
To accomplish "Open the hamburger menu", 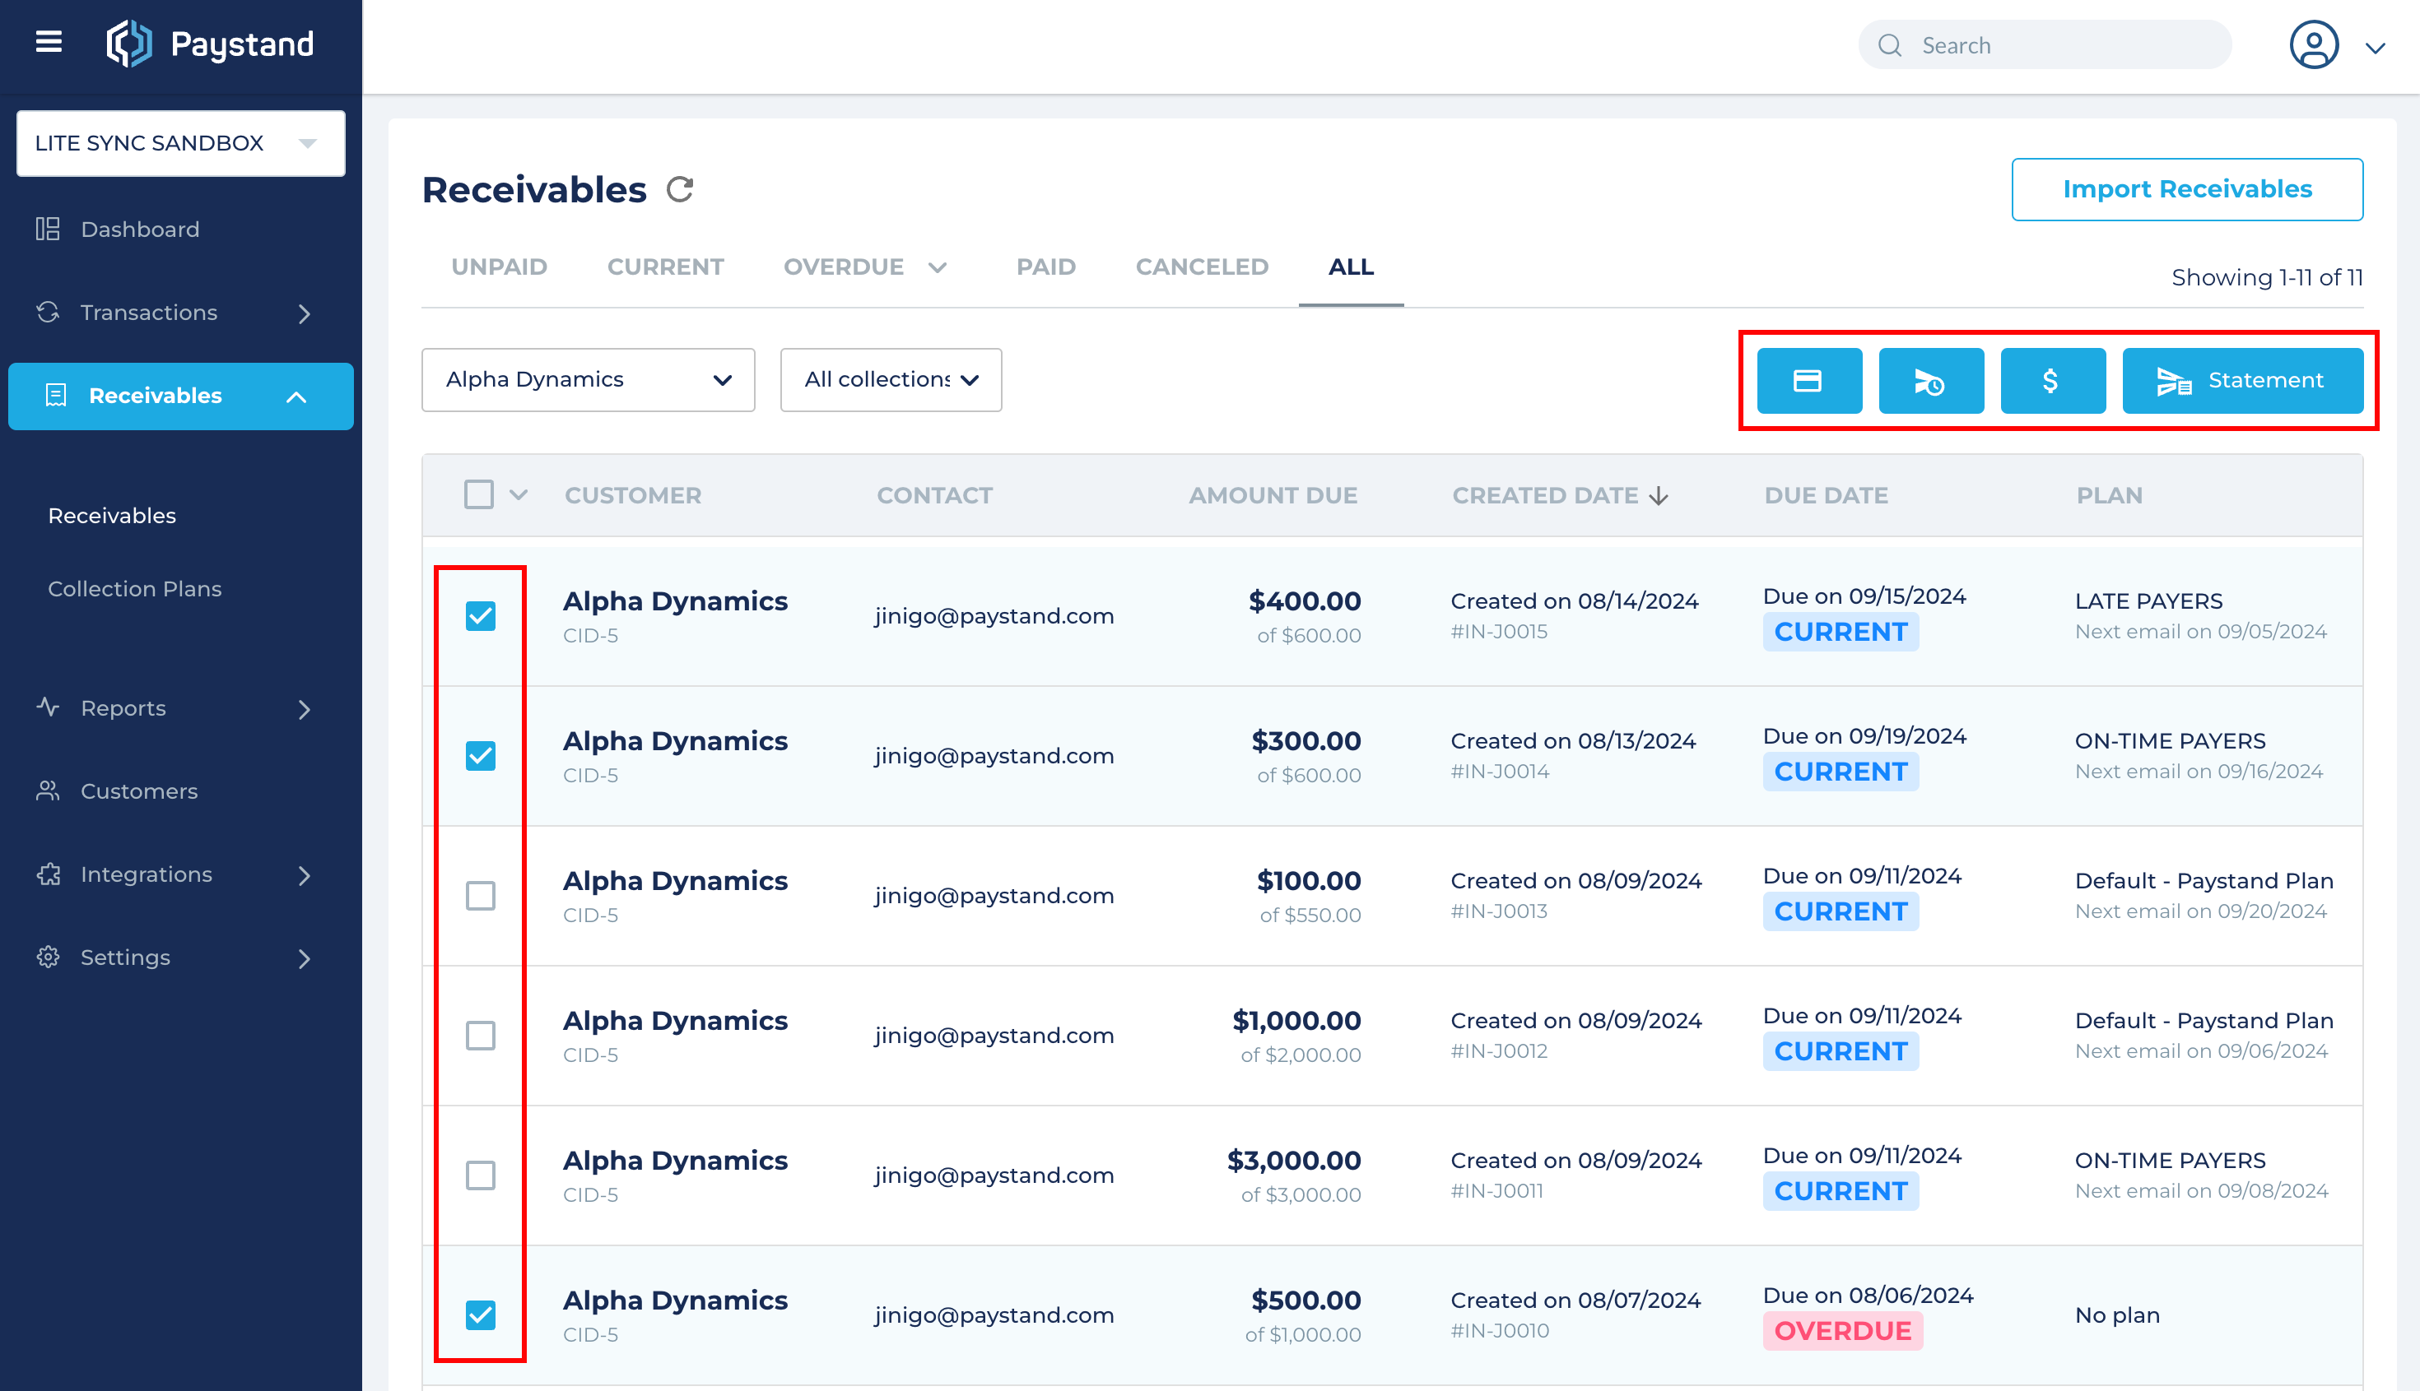I will (49, 42).
